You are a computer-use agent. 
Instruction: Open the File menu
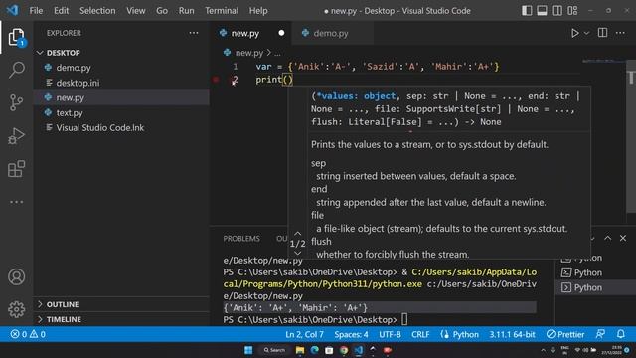tap(36, 11)
